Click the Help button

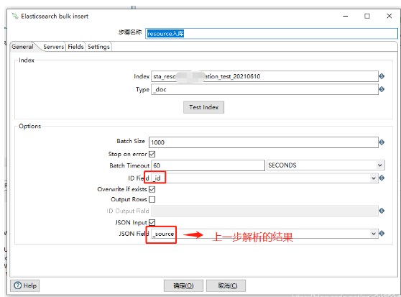point(25,285)
